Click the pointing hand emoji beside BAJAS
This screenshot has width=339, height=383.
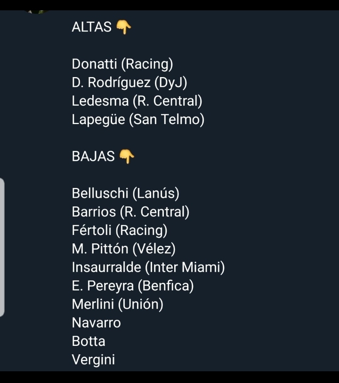tap(126, 157)
